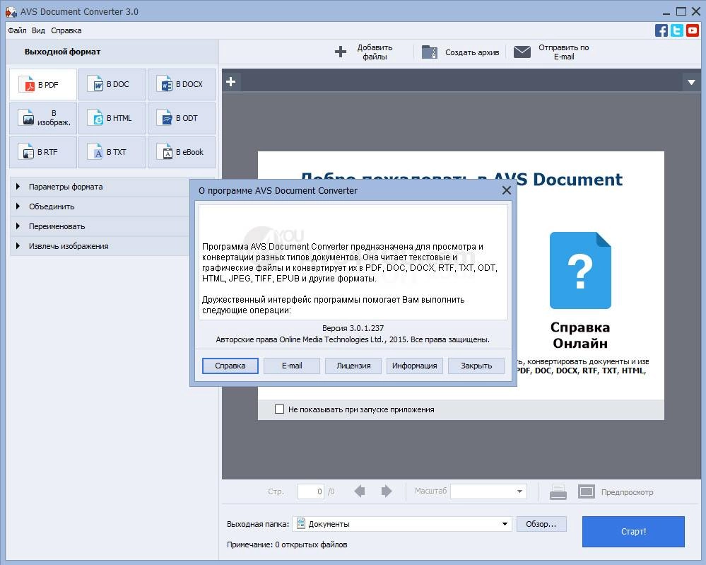
Task: Select the To DOC output format
Action: point(112,85)
